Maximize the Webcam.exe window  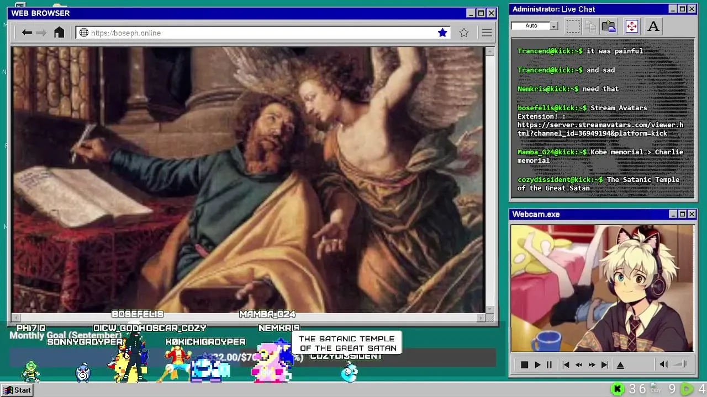click(682, 214)
